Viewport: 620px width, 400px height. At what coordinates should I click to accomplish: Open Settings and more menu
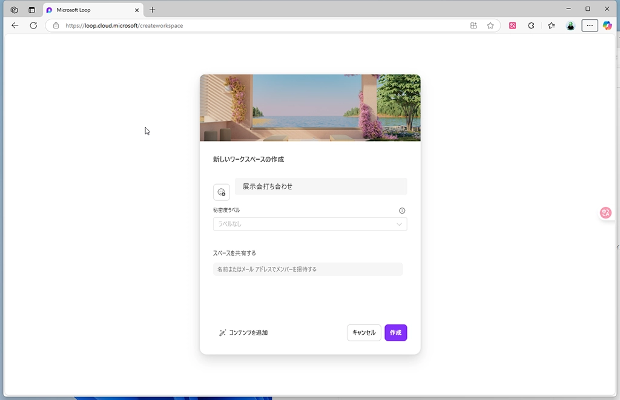590,25
